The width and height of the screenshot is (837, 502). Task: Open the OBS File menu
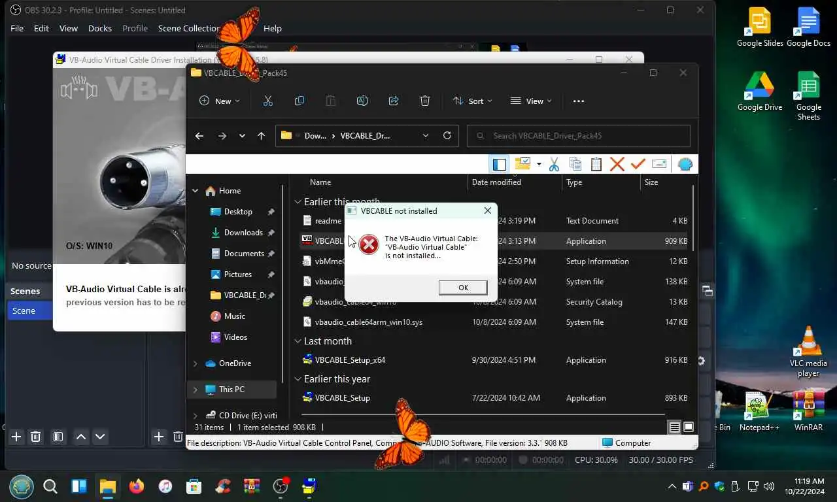click(17, 28)
